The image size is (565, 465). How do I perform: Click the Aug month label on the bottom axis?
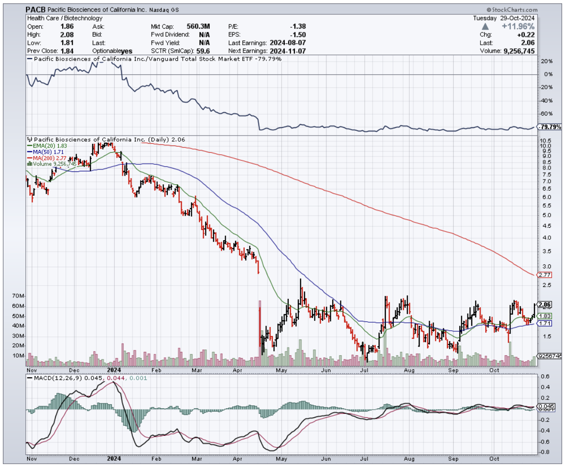pos(409,370)
